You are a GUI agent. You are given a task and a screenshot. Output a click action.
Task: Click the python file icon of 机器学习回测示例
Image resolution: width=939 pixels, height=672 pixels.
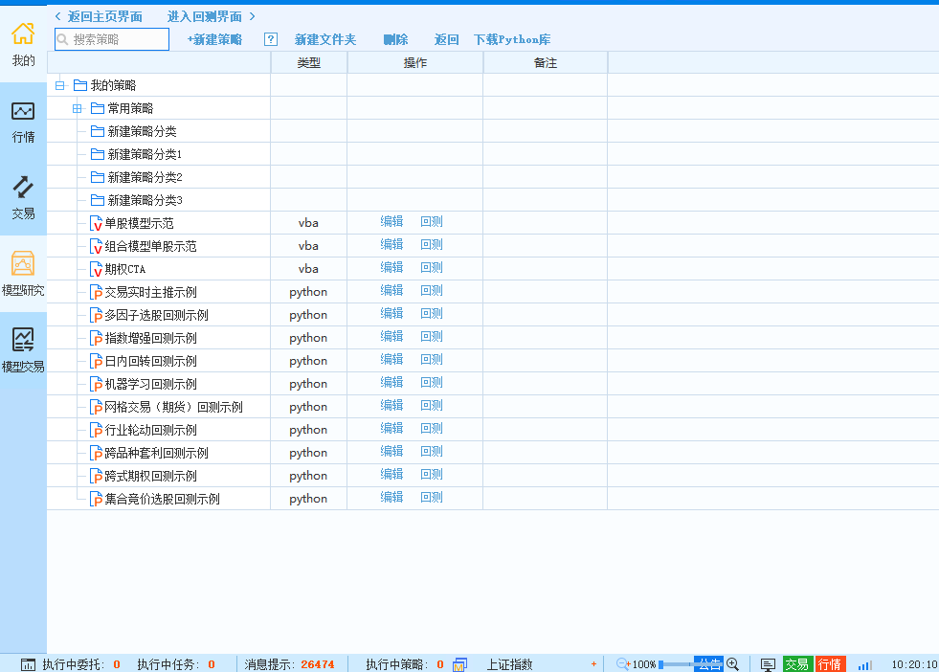[x=96, y=384]
